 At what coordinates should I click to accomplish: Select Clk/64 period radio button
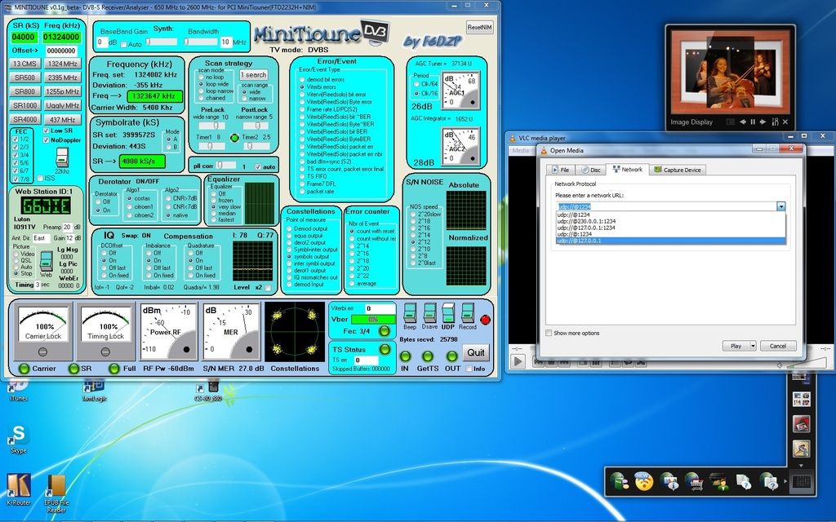point(416,84)
